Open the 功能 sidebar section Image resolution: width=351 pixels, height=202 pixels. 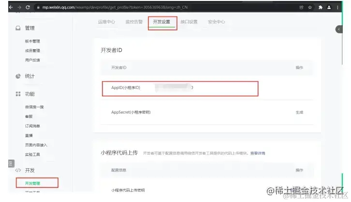click(30, 94)
